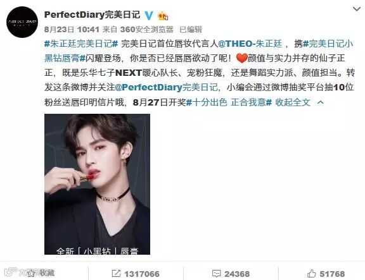The image size is (365, 280).
Task: Open the comments icon with 24368
Action: coord(217,274)
